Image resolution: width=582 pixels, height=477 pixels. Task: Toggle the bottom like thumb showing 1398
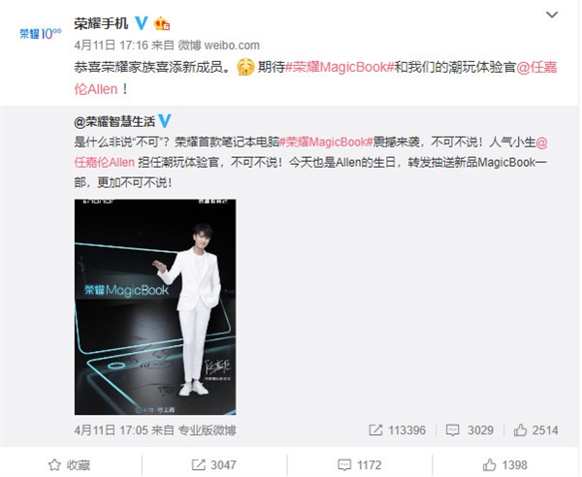click(x=504, y=464)
